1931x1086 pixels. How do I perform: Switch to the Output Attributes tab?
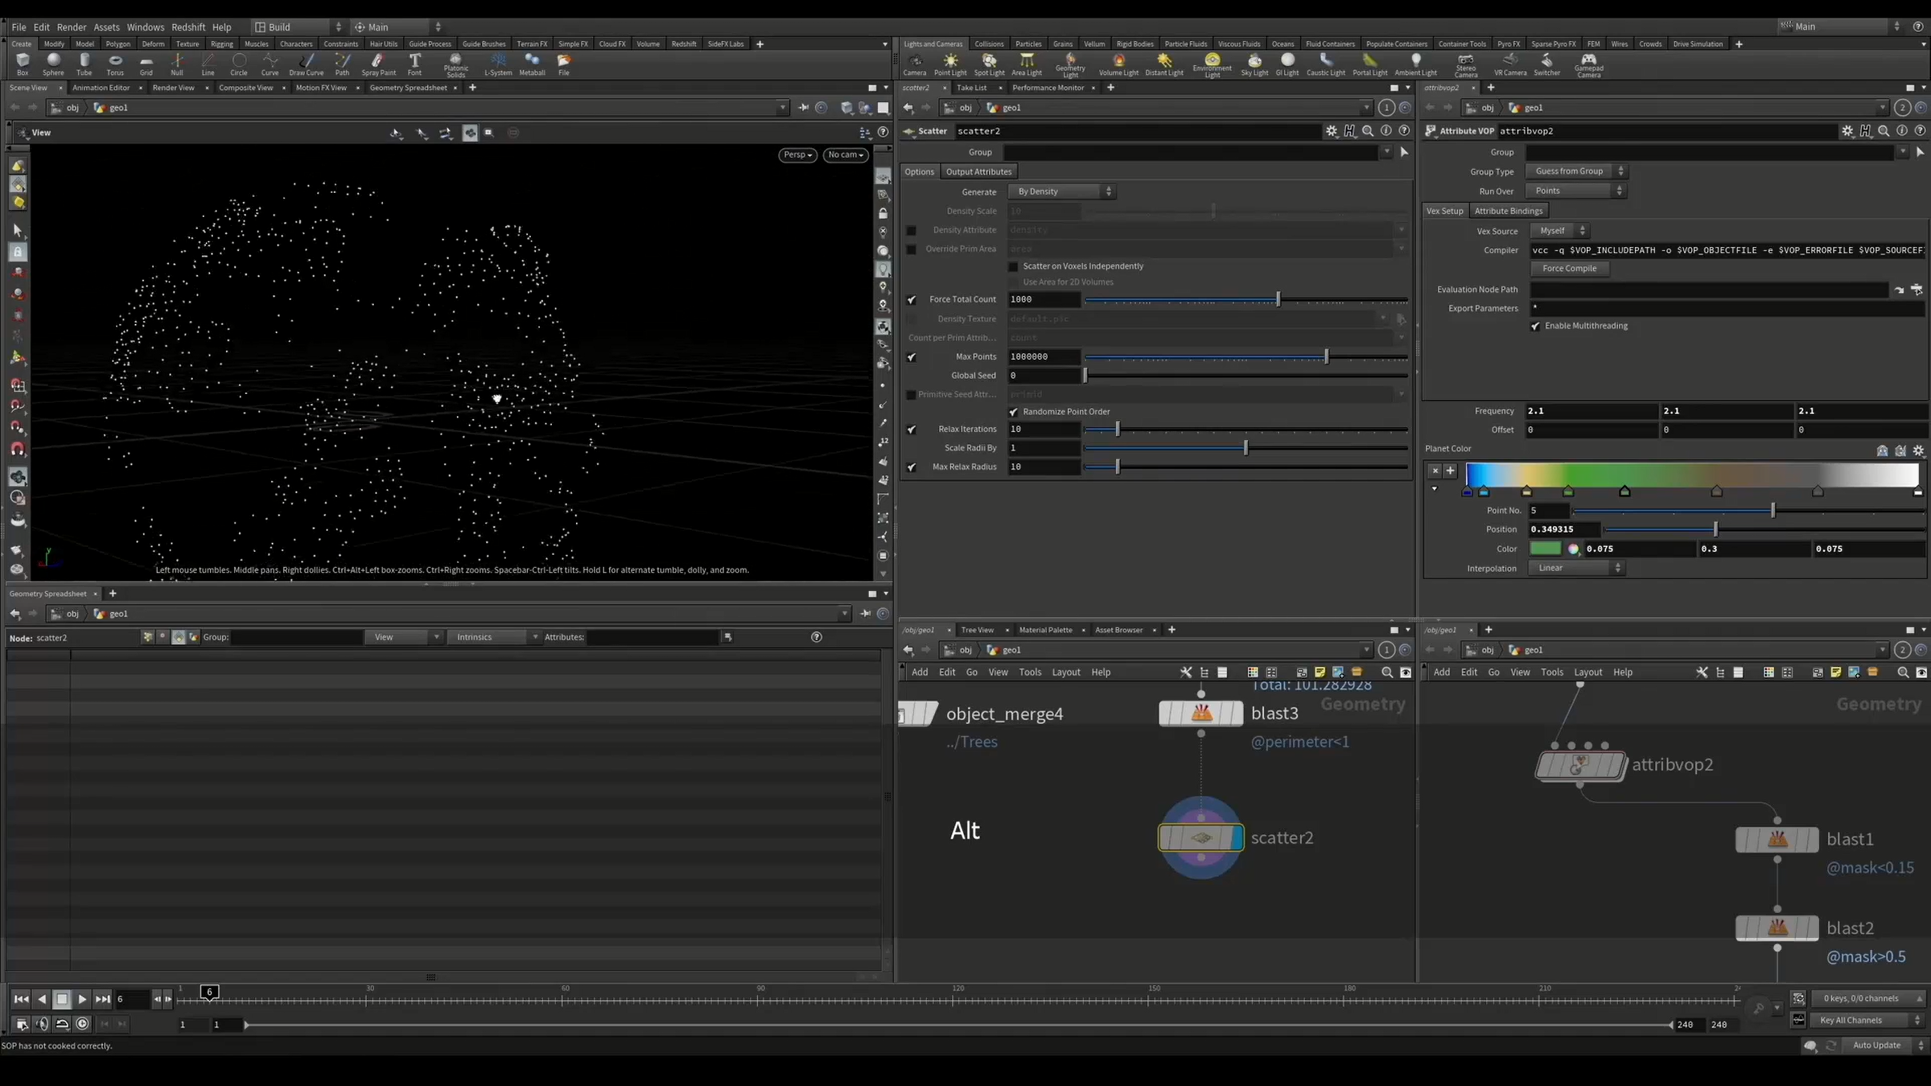[978, 172]
